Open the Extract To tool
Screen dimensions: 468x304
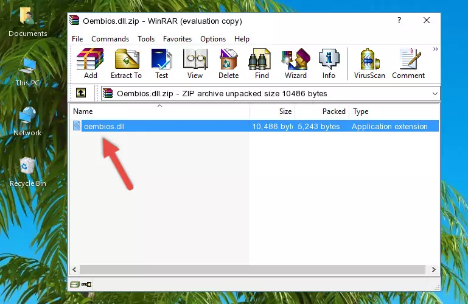coord(126,64)
